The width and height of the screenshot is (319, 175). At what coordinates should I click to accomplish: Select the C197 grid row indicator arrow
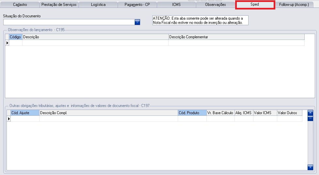click(9, 119)
